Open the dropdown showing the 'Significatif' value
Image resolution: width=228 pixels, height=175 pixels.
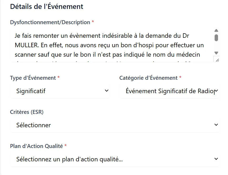tap(60, 91)
